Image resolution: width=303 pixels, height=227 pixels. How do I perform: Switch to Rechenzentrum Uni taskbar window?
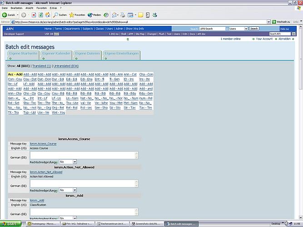click(x=112, y=224)
